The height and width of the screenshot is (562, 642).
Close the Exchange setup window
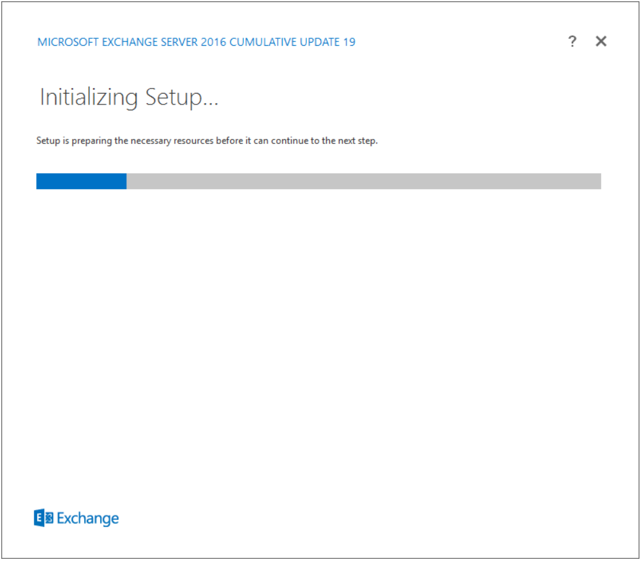tap(601, 42)
